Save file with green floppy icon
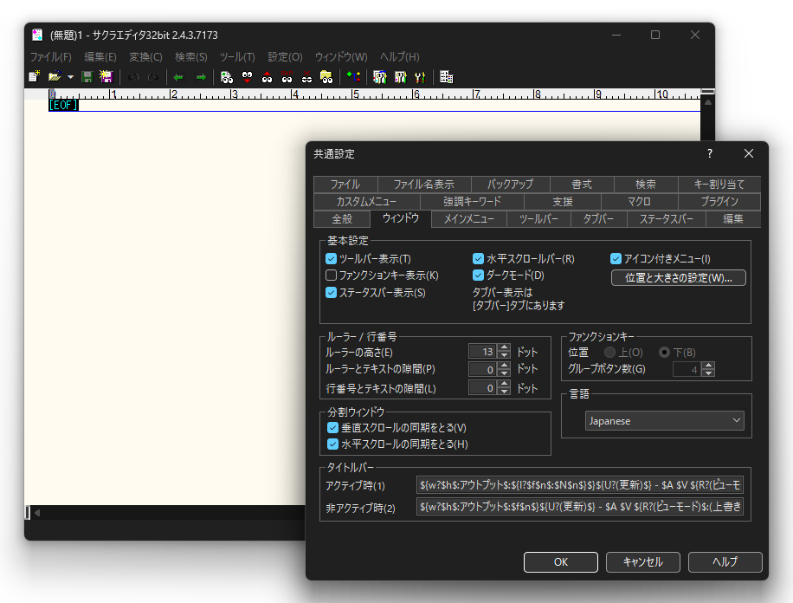The width and height of the screenshot is (793, 603). tap(87, 77)
